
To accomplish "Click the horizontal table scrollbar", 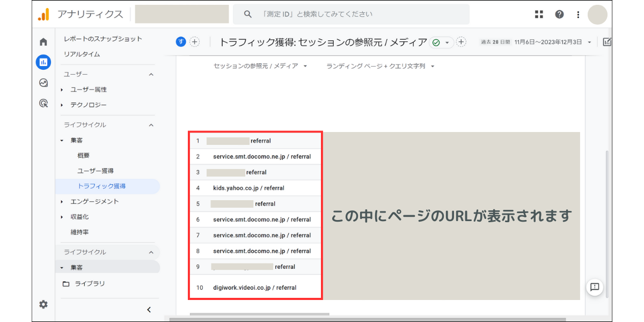I will (260, 314).
